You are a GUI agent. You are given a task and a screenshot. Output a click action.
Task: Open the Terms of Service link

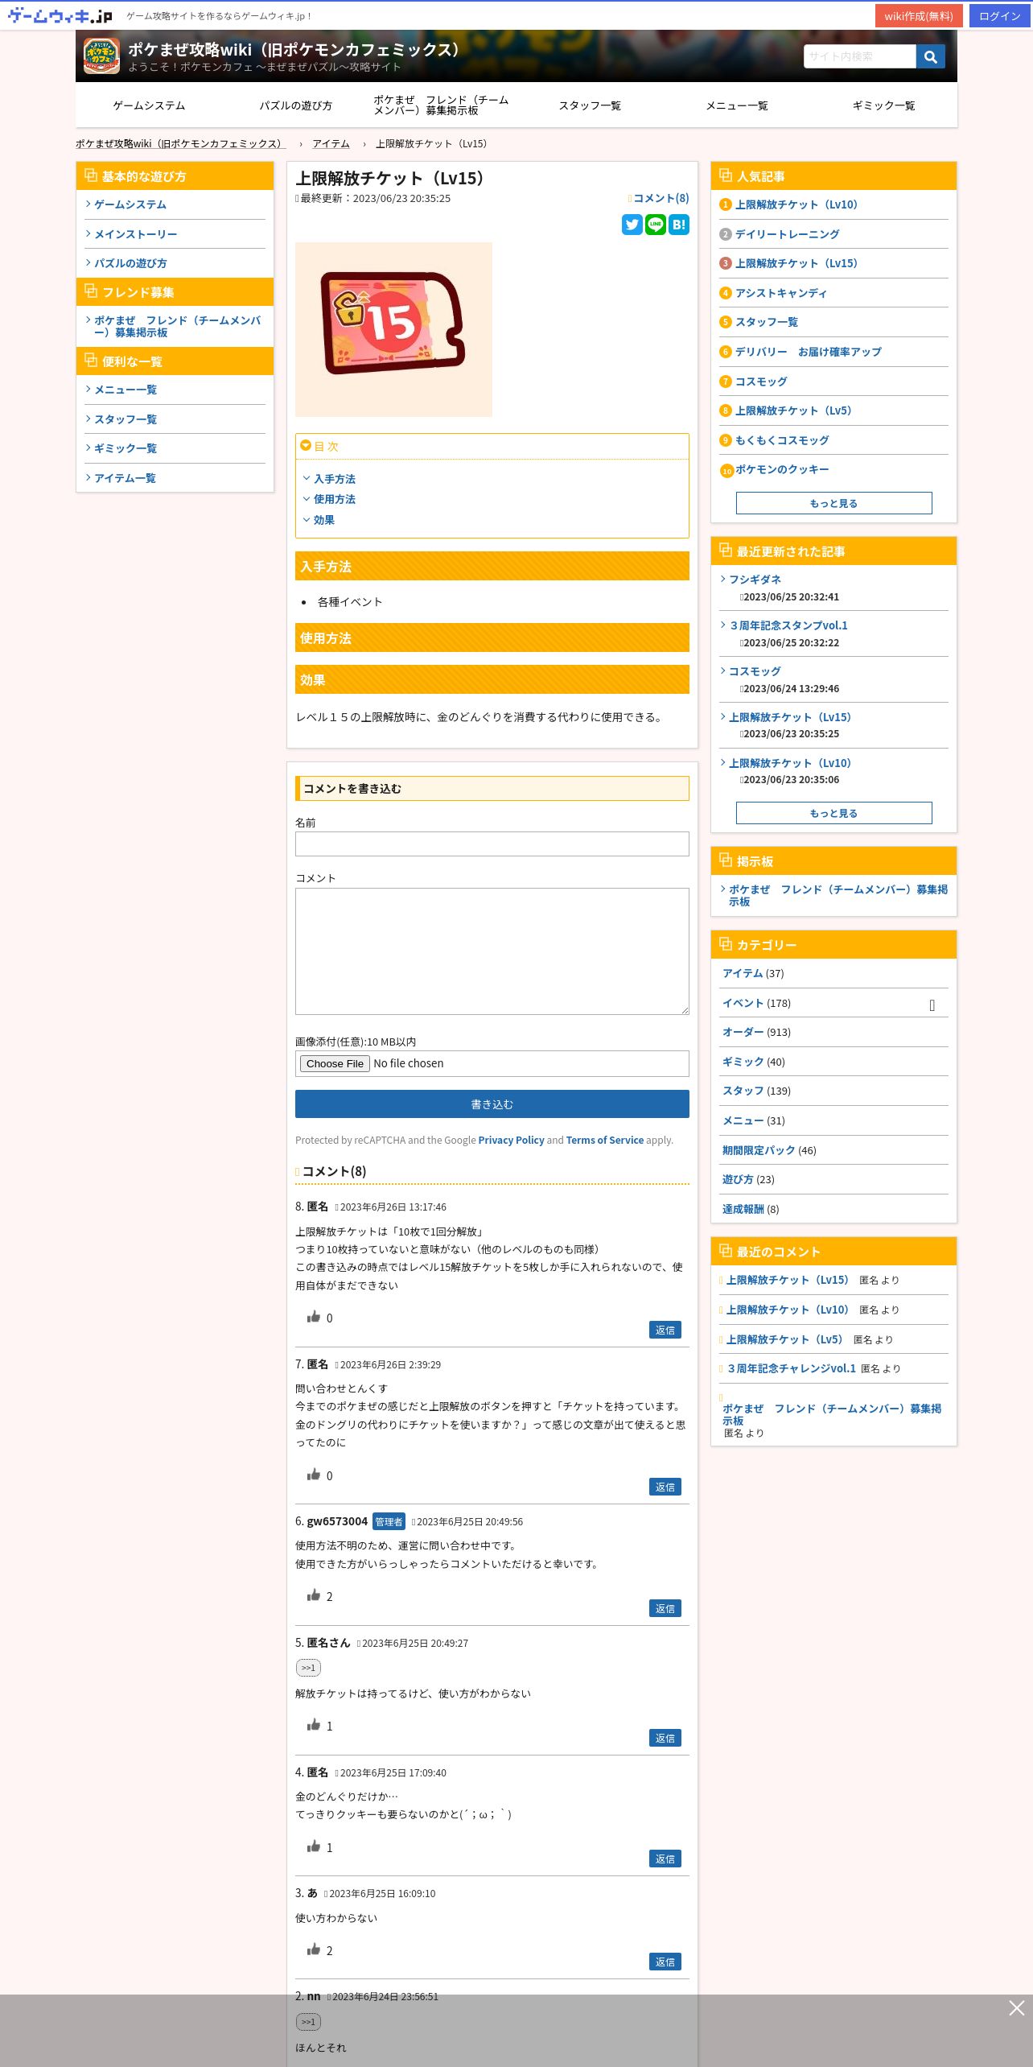[x=604, y=1140]
